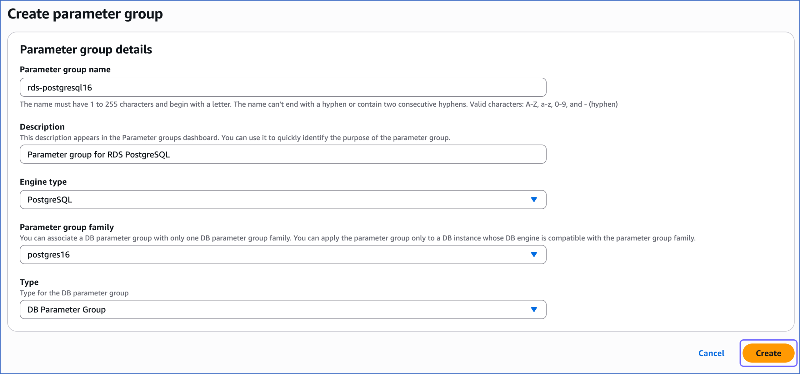800x374 pixels.
Task: Click the Cancel link
Action: point(711,353)
